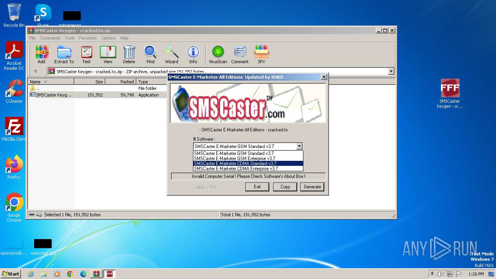Collapse the Software combo box arrow
Image resolution: width=496 pixels, height=279 pixels.
coord(299,146)
